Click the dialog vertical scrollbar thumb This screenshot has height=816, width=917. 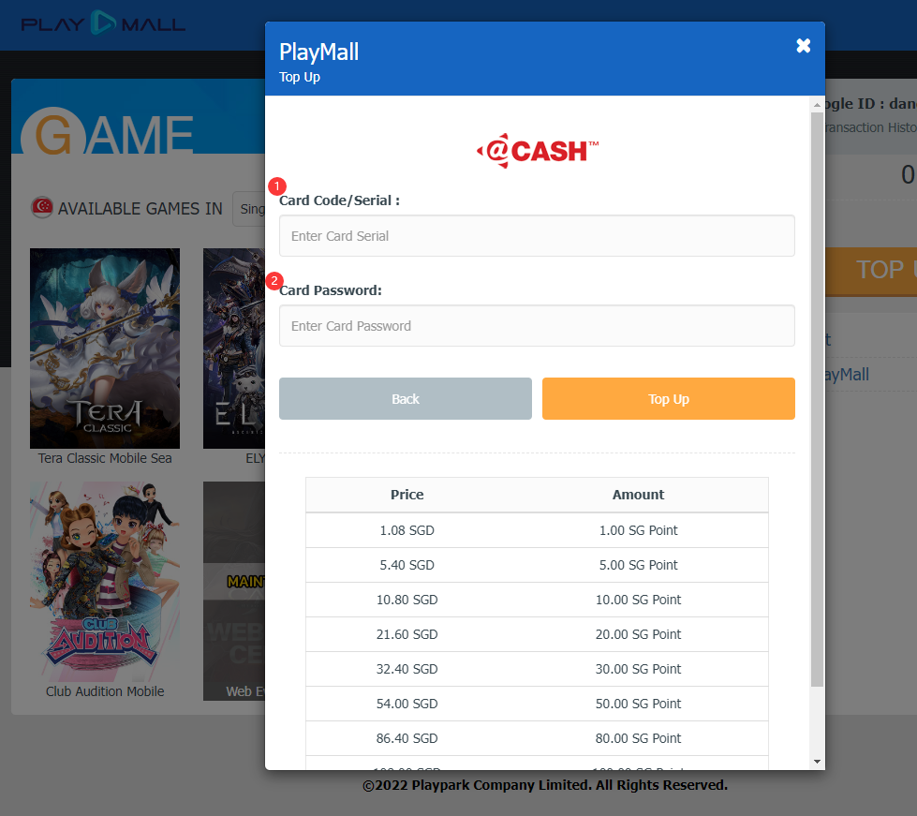click(x=817, y=399)
